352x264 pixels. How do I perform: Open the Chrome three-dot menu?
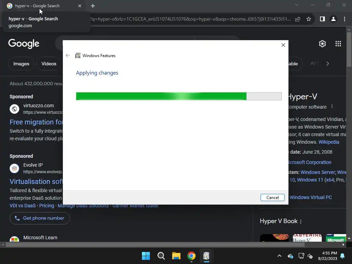pos(344,19)
